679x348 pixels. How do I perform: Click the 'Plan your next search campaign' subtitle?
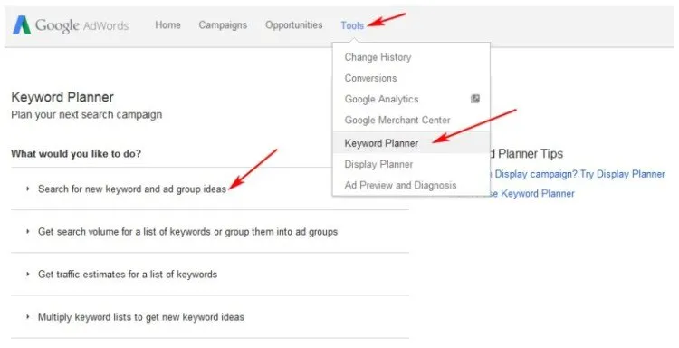[87, 115]
